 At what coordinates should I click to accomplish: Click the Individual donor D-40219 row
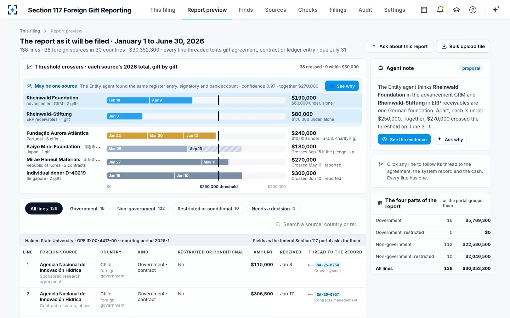click(x=193, y=176)
